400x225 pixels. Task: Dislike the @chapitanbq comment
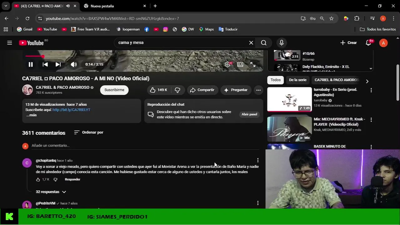click(x=55, y=180)
